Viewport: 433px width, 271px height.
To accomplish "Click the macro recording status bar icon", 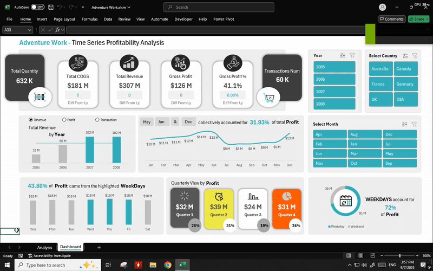I will point(21,256).
